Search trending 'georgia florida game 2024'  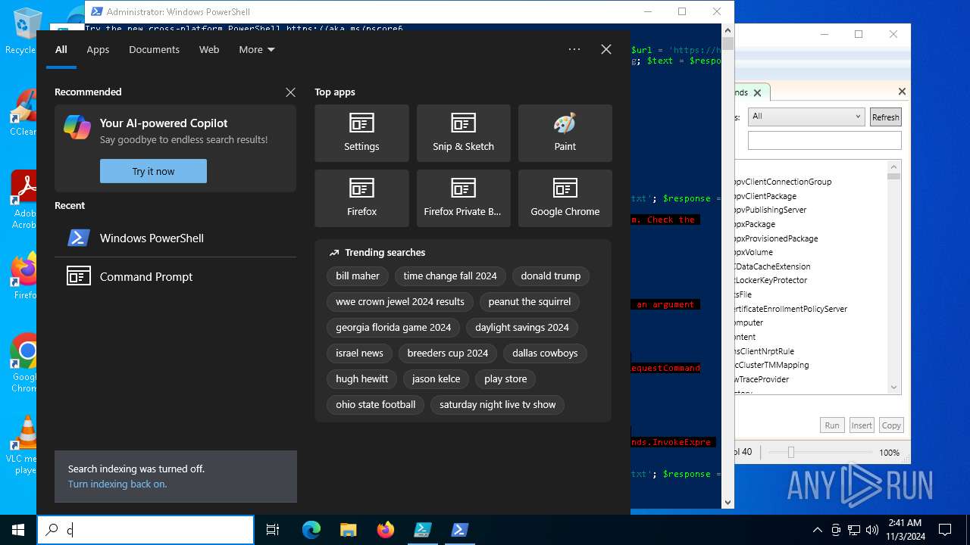[x=393, y=328]
